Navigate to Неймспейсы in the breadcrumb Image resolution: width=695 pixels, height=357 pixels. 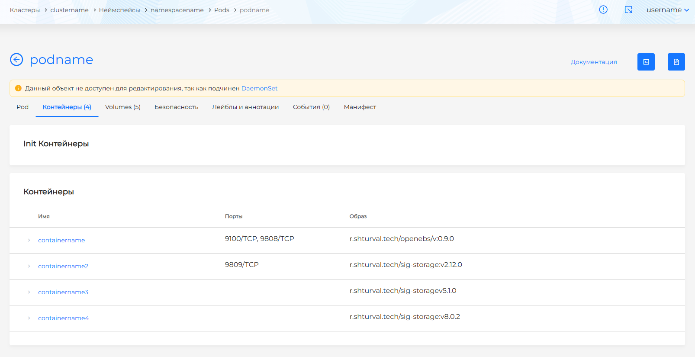(x=119, y=10)
